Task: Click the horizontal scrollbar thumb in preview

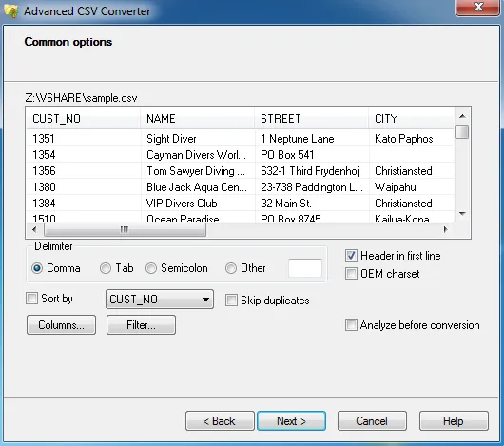Action: (125, 229)
